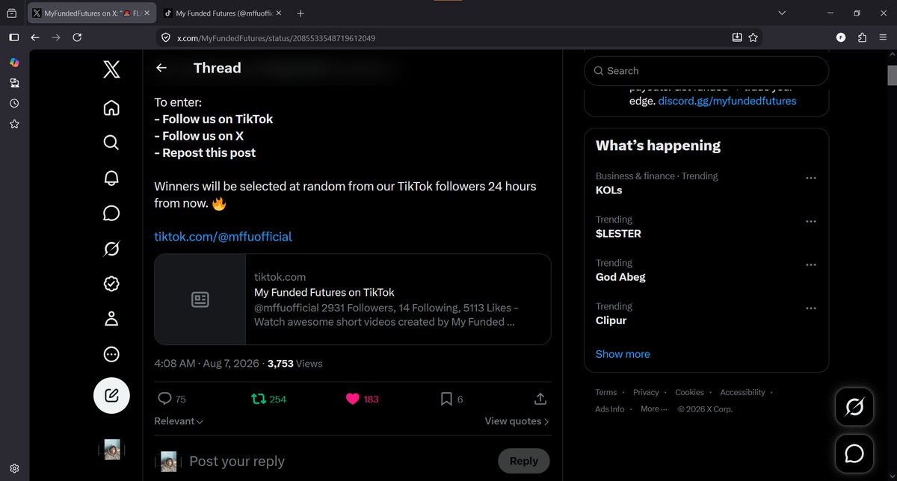Open discord.gg/myfundedfutures link

(727, 101)
